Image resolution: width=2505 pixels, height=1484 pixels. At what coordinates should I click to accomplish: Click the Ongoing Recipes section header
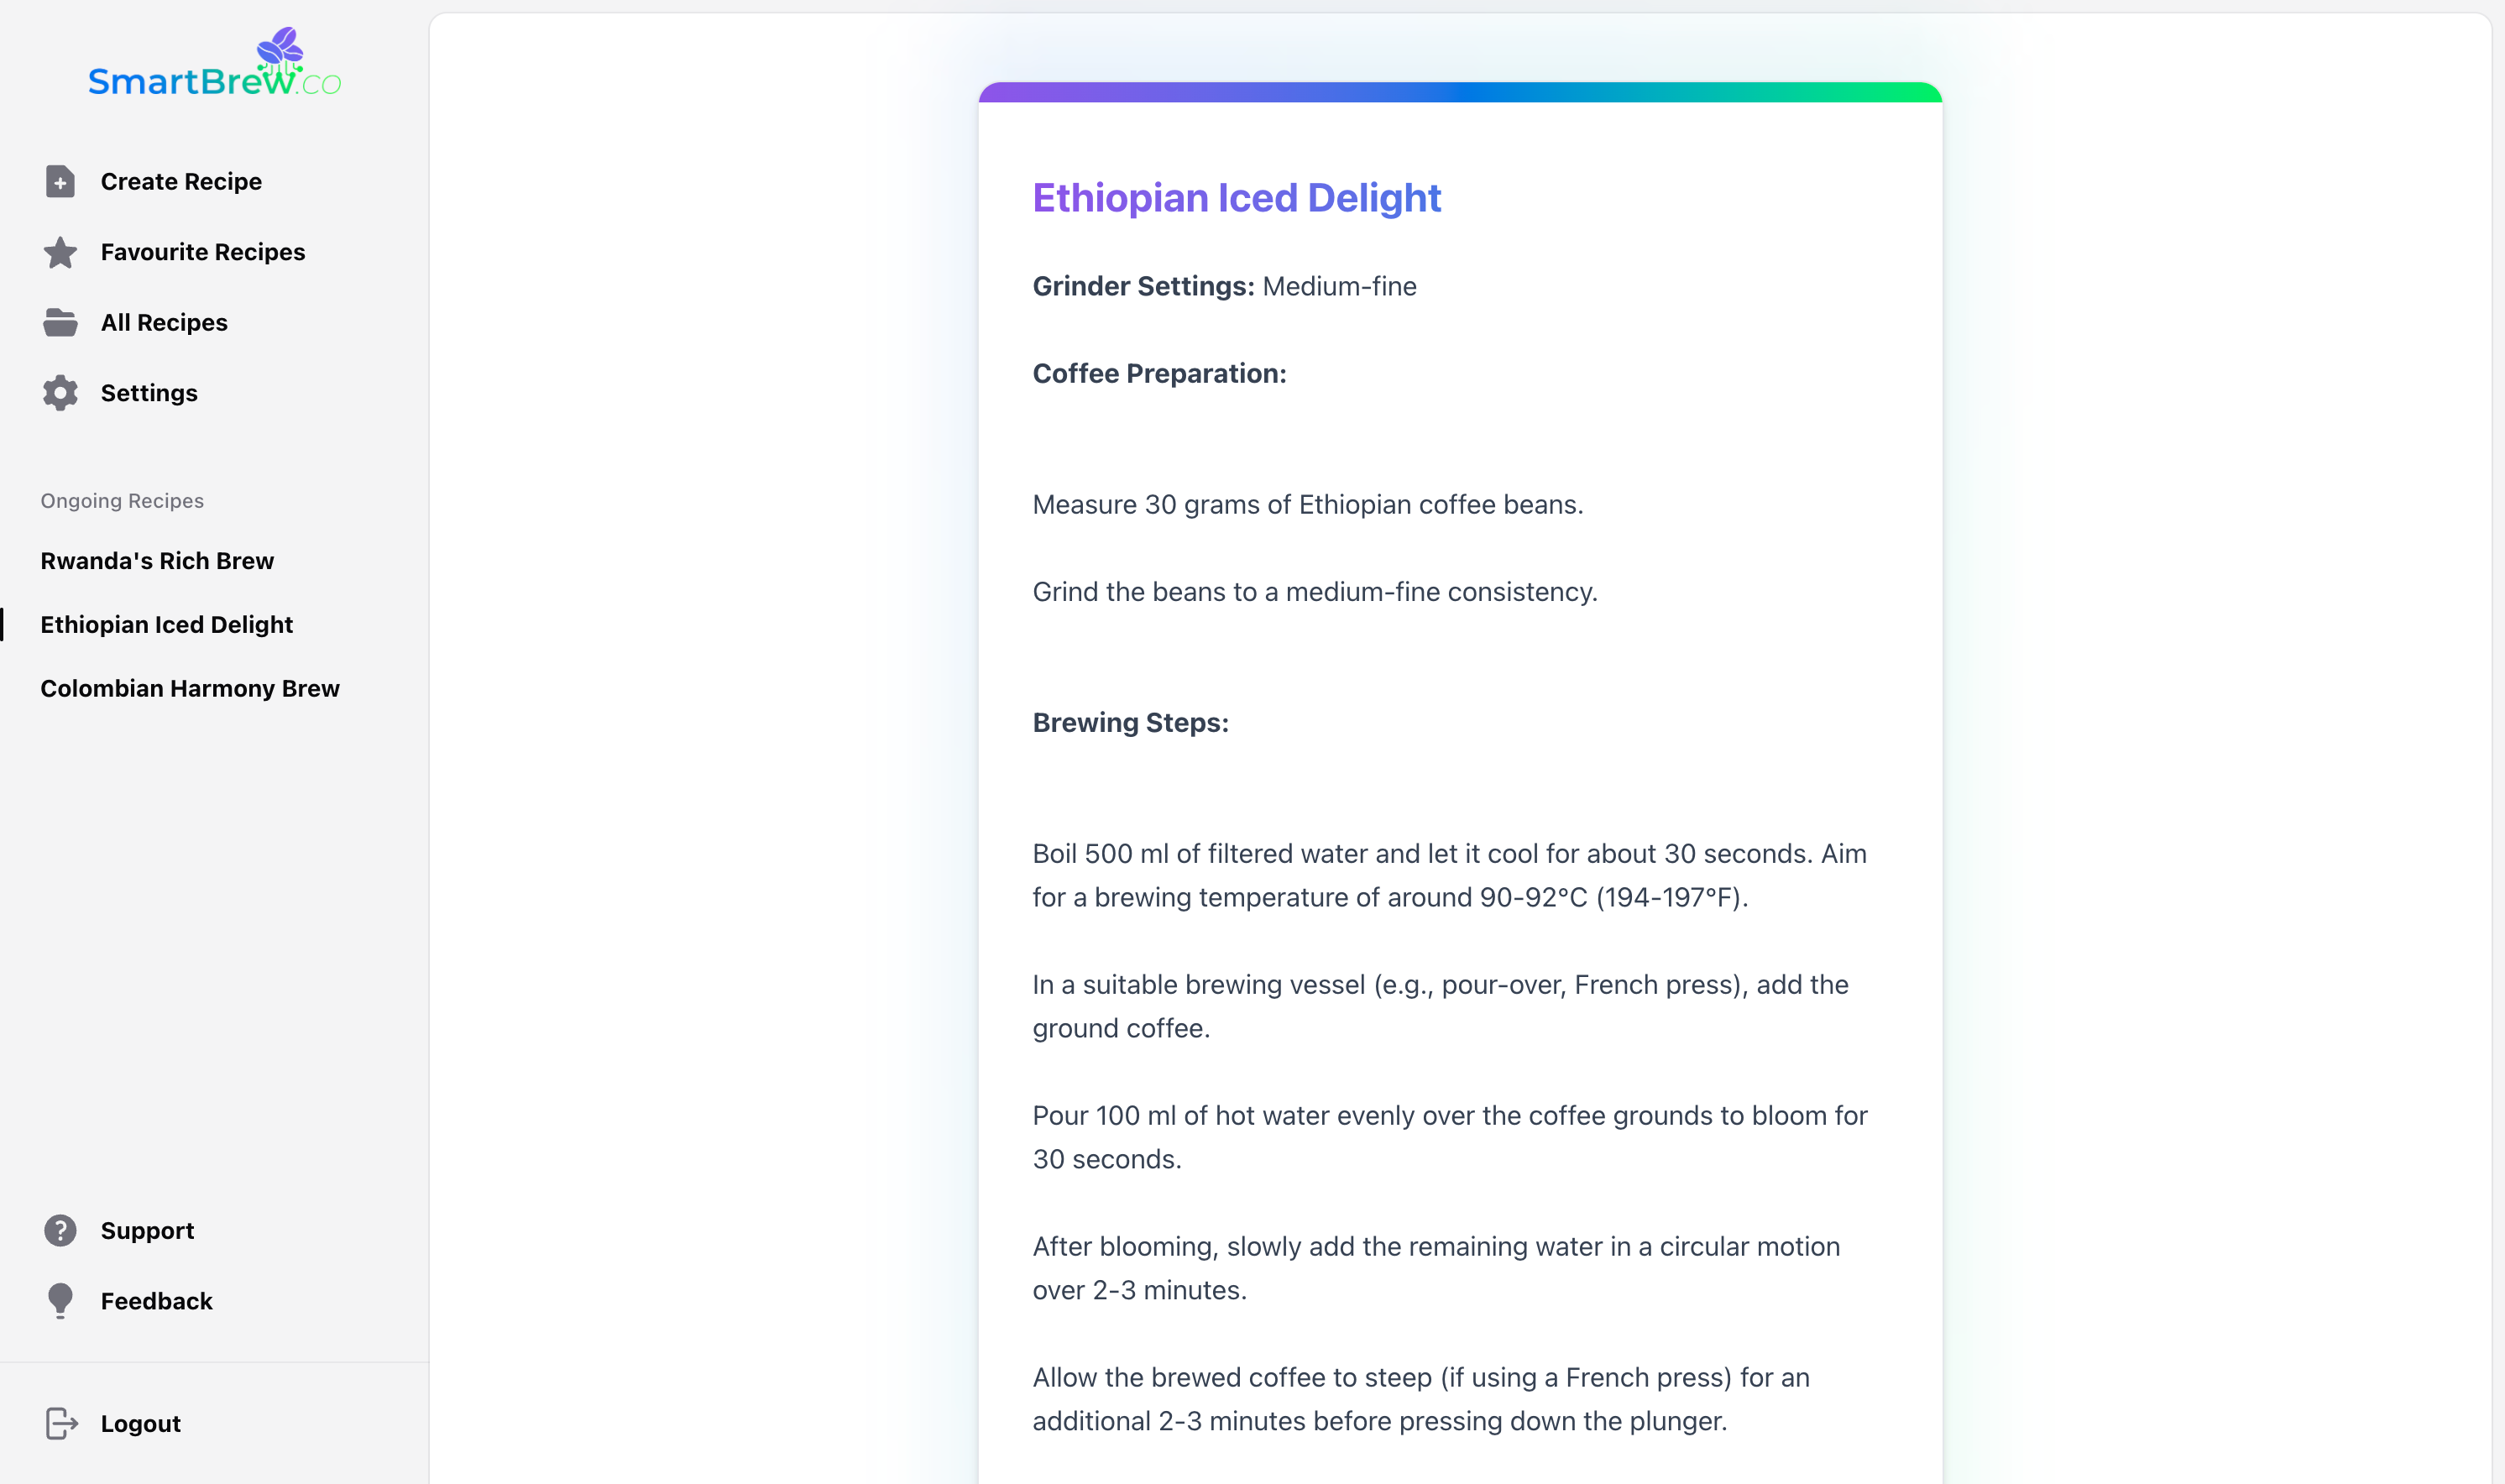coord(121,501)
